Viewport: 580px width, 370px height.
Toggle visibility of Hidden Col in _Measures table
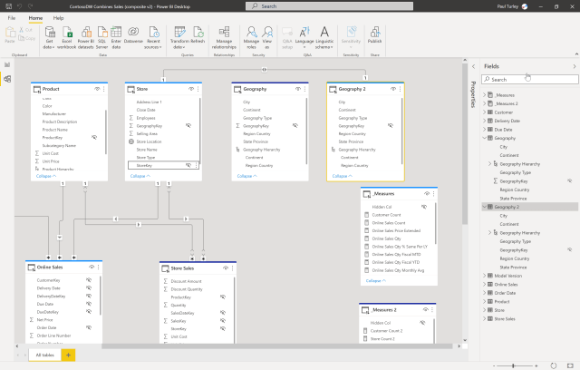coord(424,207)
